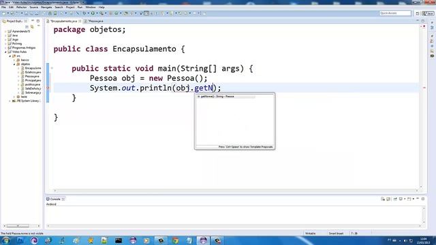Expand the Programas Antigos project
Screen dimensions: 436x245
coord(5,48)
